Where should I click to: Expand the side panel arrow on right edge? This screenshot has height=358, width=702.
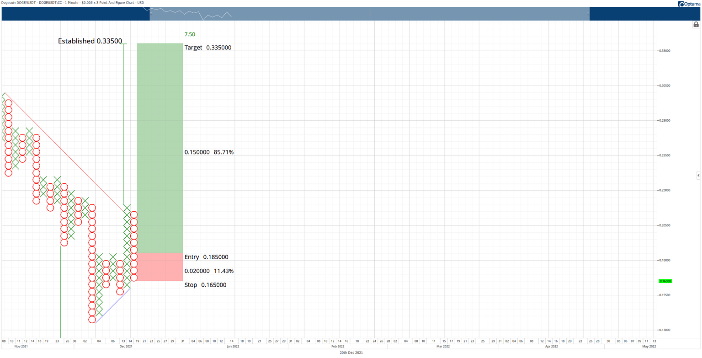coord(698,175)
